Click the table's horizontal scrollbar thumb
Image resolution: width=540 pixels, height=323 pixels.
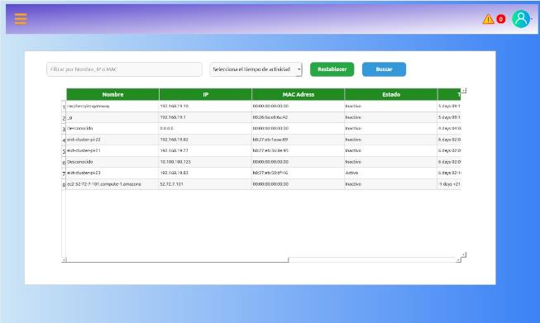[177, 259]
